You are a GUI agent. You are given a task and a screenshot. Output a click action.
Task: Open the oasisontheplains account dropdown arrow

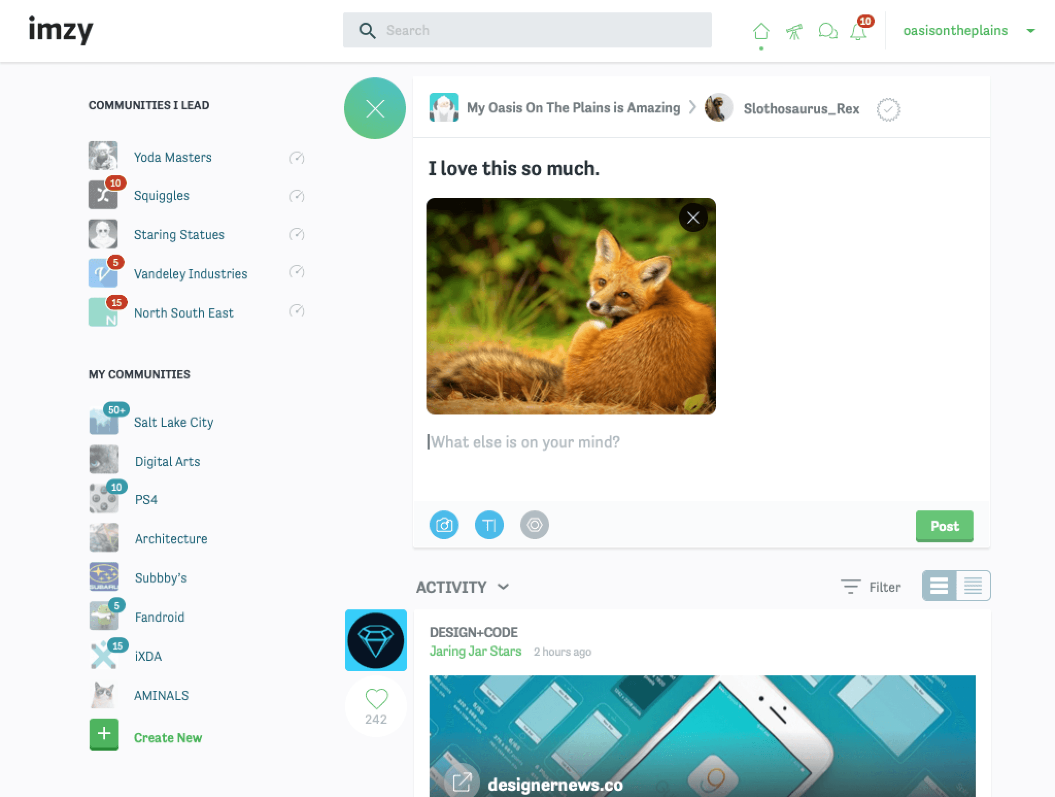1031,31
